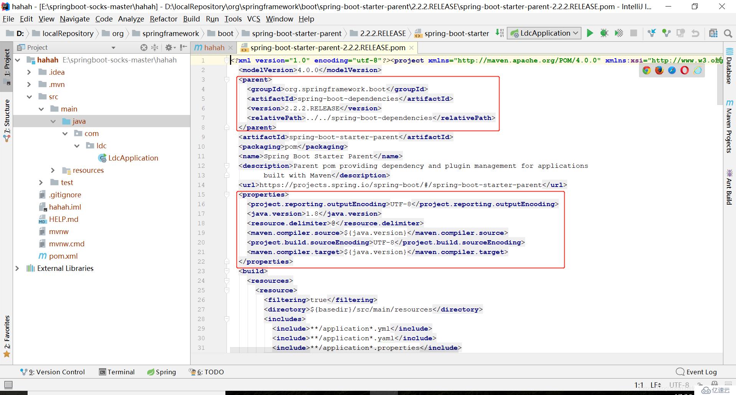Open the File menu

click(8, 19)
